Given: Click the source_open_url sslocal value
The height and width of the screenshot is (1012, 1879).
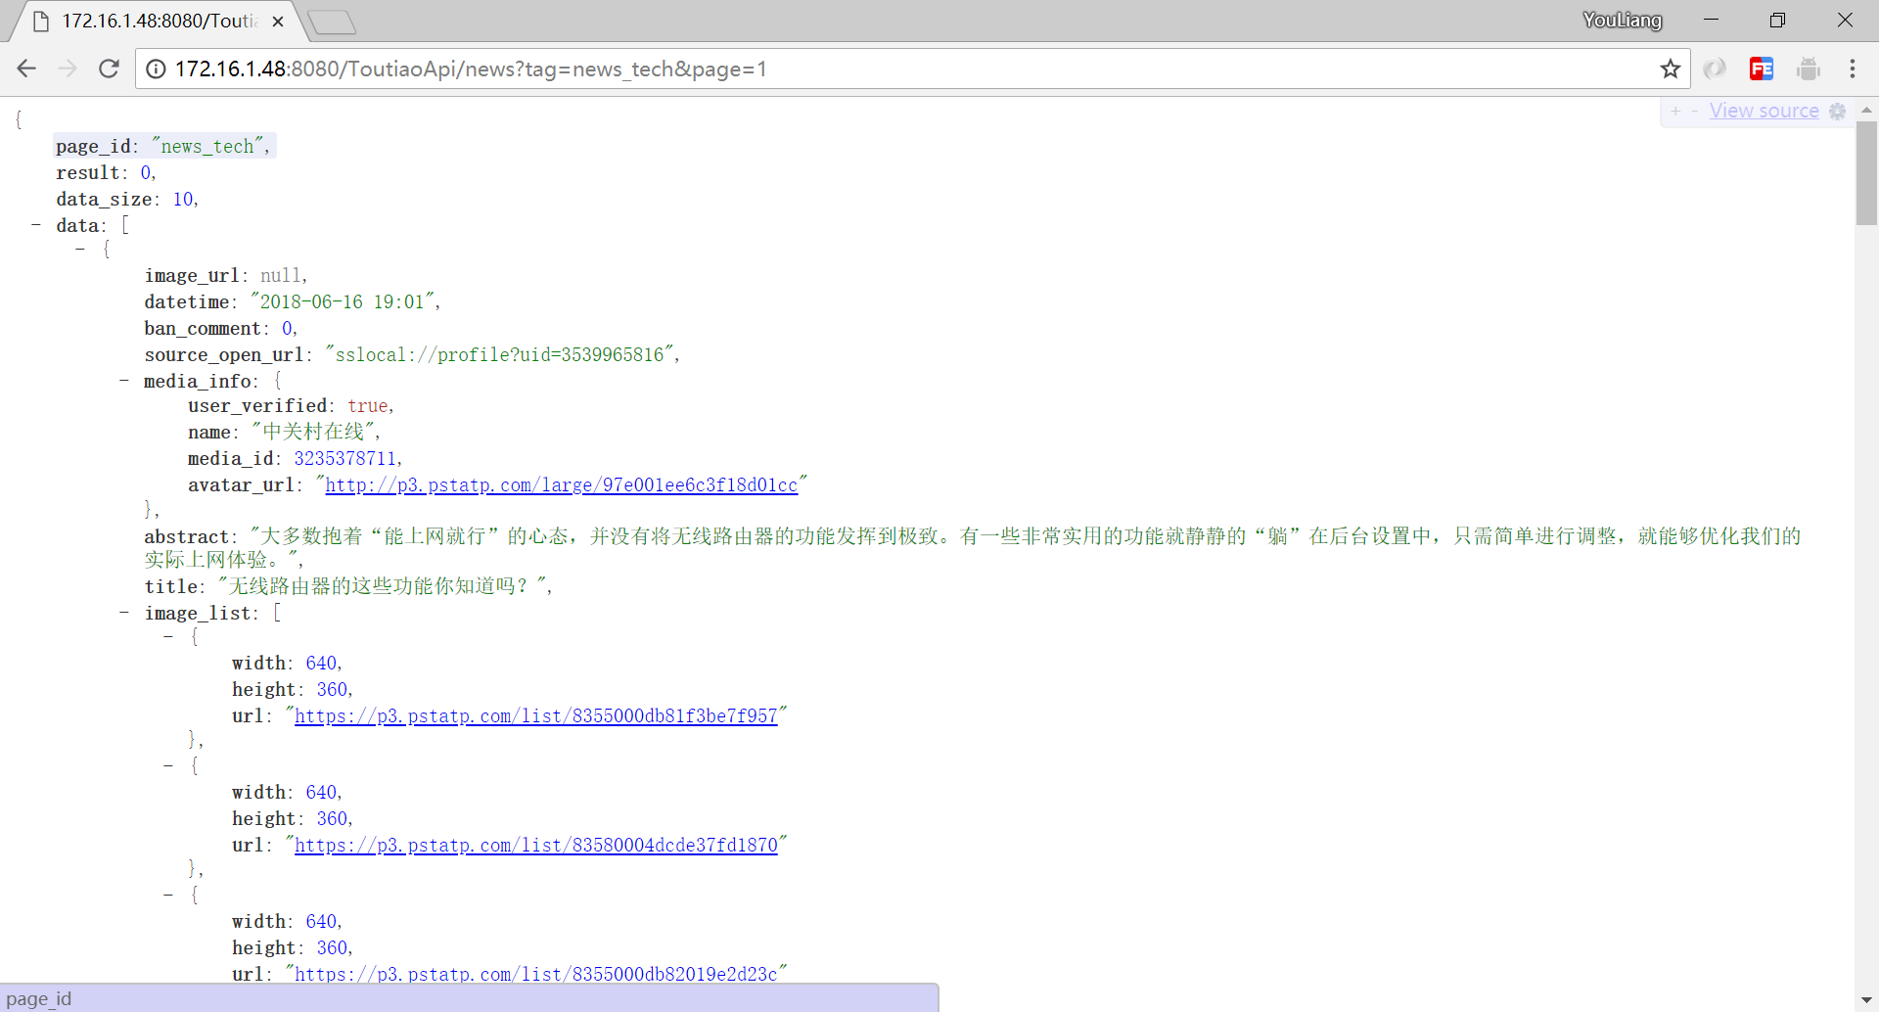Looking at the screenshot, I should (x=499, y=355).
